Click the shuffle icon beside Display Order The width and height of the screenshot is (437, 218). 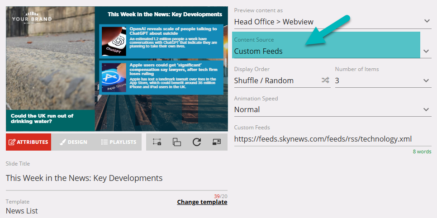pyautogui.click(x=325, y=81)
